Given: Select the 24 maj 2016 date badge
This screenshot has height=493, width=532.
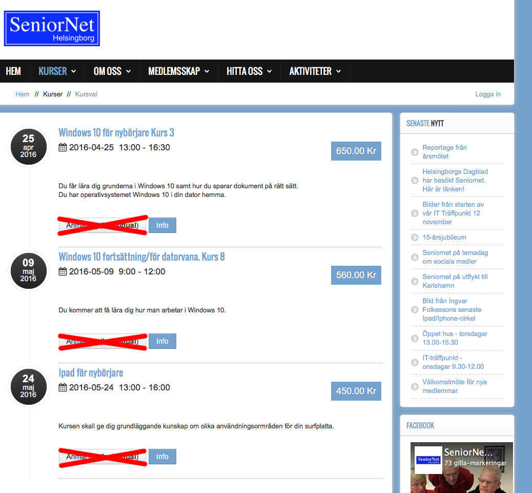Looking at the screenshot, I should tap(29, 386).
